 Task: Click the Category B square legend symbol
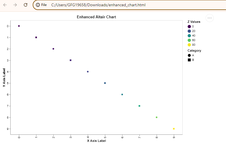point(189,60)
